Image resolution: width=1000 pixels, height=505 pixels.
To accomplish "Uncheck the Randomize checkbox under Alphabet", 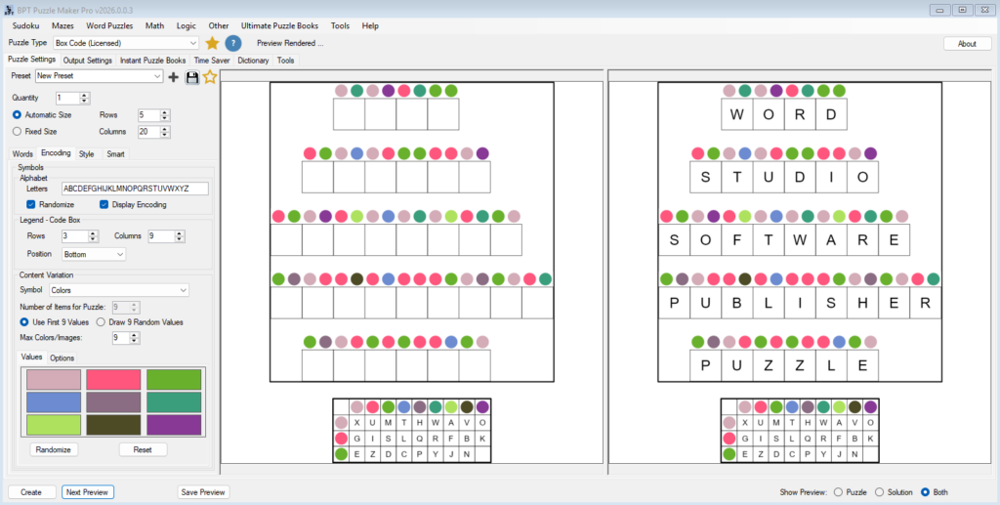I will (32, 204).
